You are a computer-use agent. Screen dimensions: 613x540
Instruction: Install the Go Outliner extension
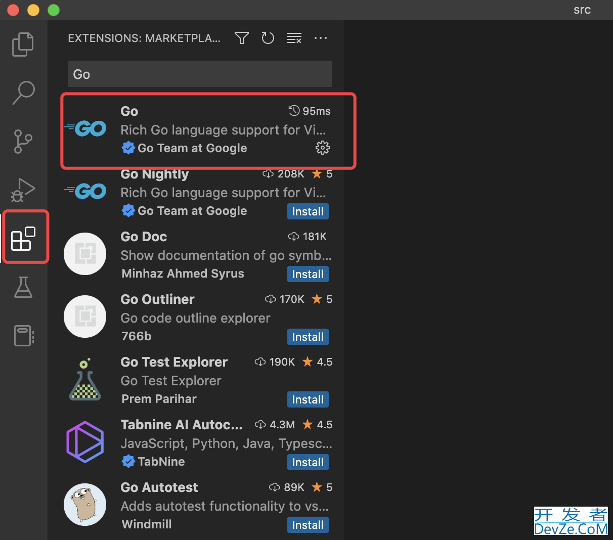pyautogui.click(x=308, y=337)
